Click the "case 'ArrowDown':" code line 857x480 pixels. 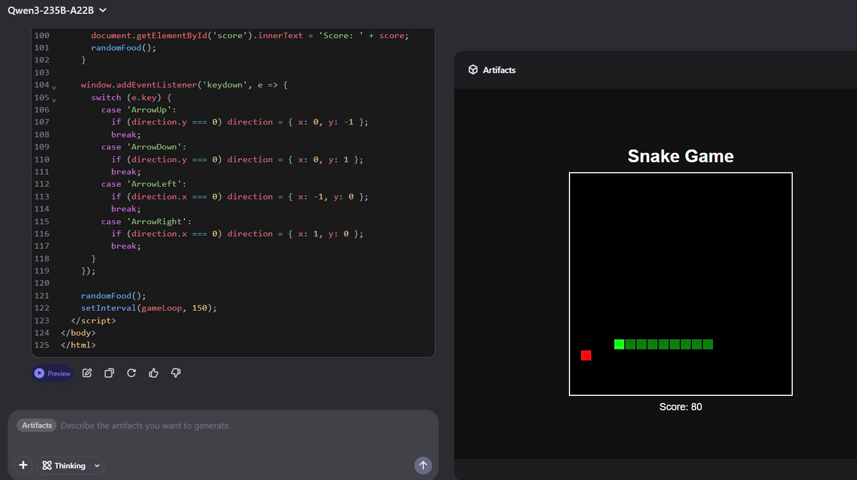(144, 147)
